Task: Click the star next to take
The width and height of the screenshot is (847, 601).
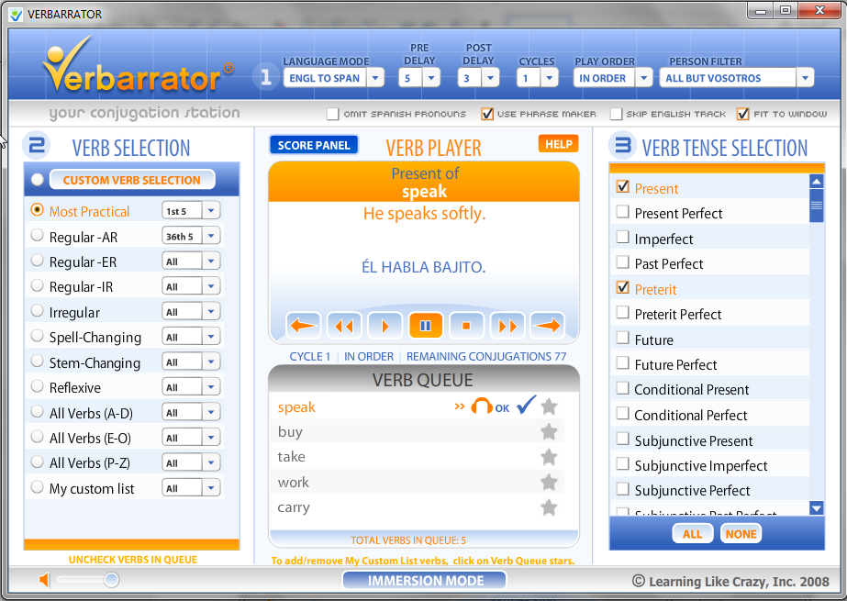Action: (549, 457)
